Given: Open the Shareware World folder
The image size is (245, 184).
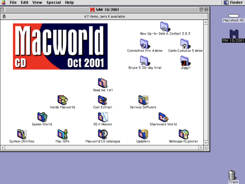Looking at the screenshot, I should click(163, 117).
